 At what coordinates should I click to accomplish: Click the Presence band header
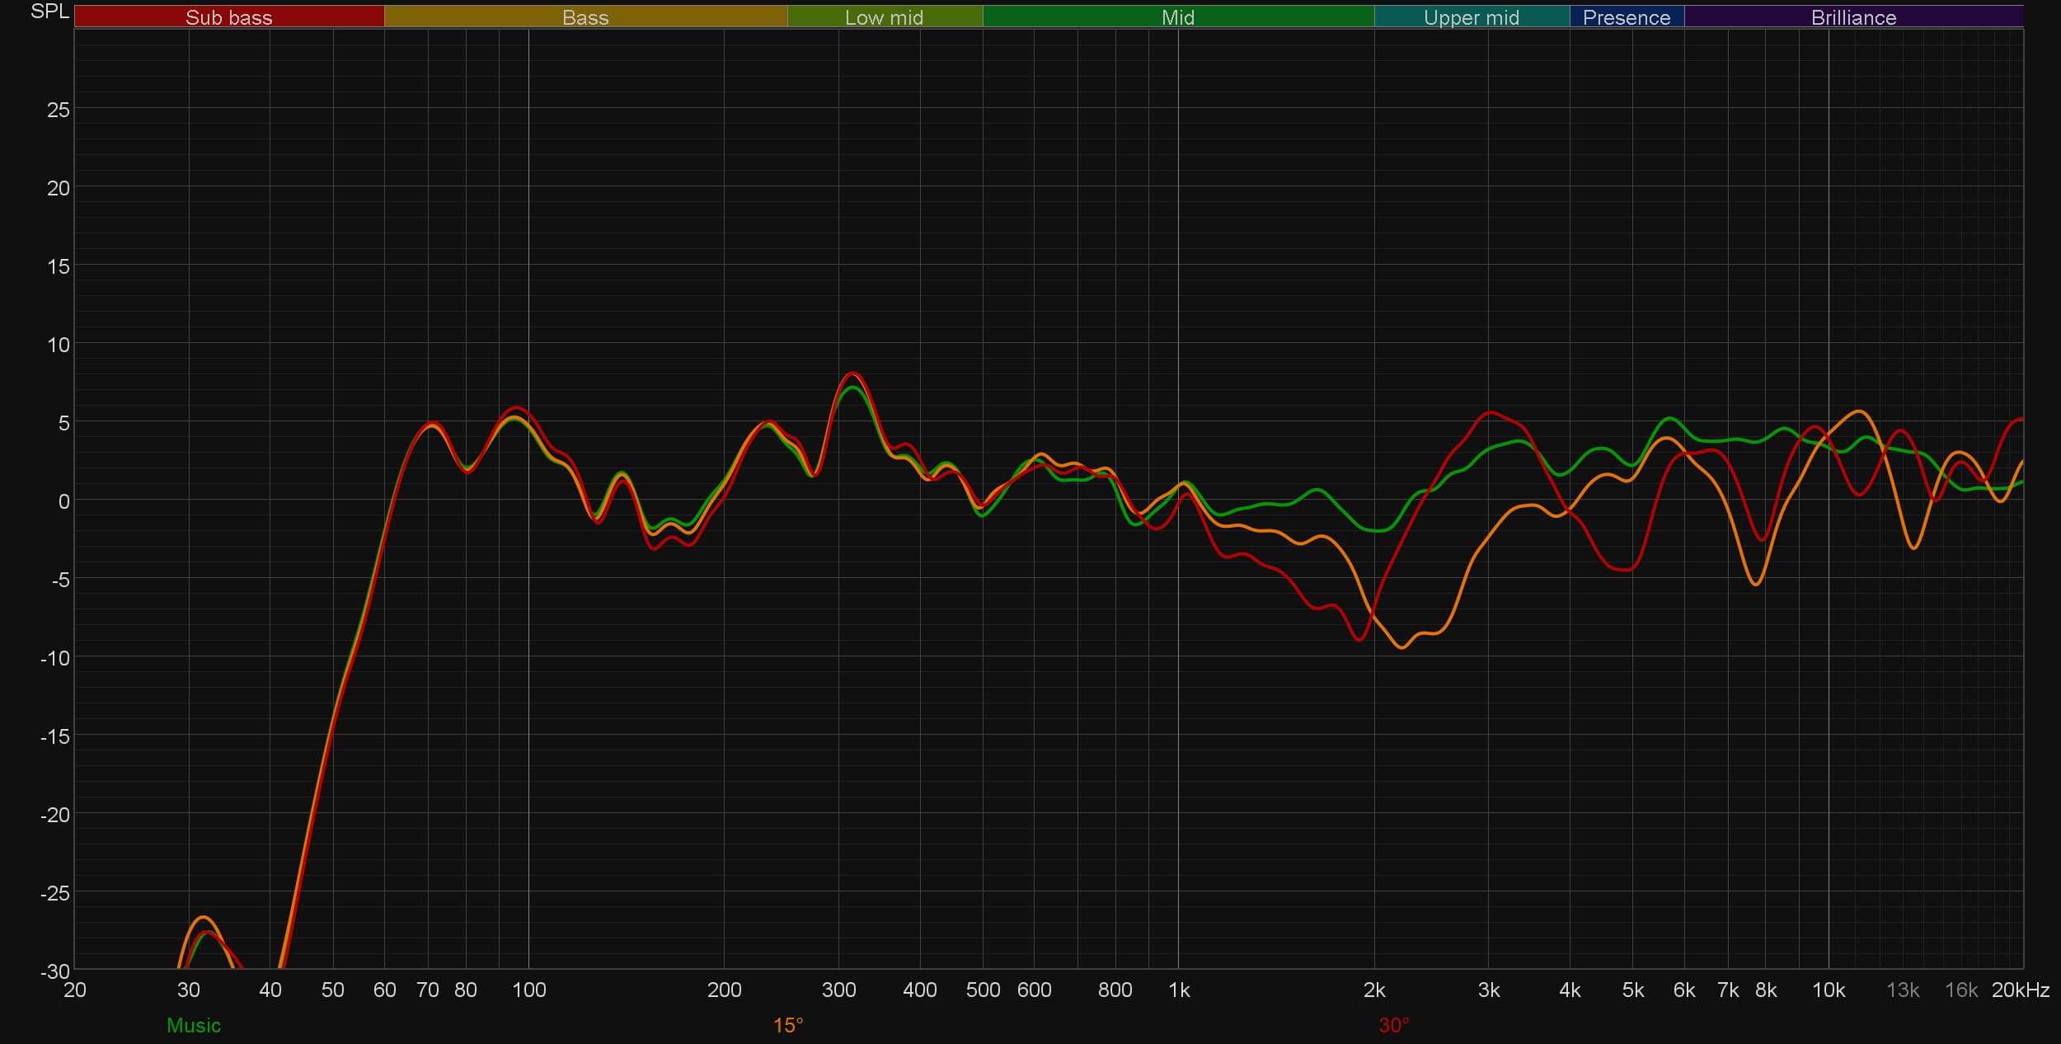point(1626,17)
